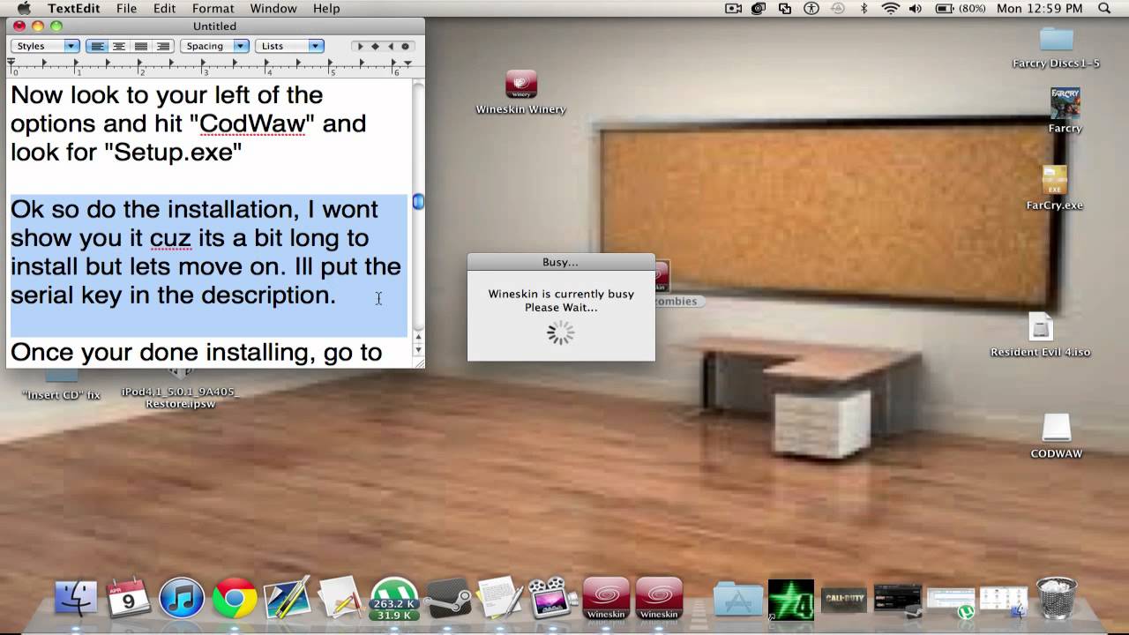This screenshot has width=1129, height=635.
Task: Launch Steam from the Dock
Action: [x=447, y=598]
